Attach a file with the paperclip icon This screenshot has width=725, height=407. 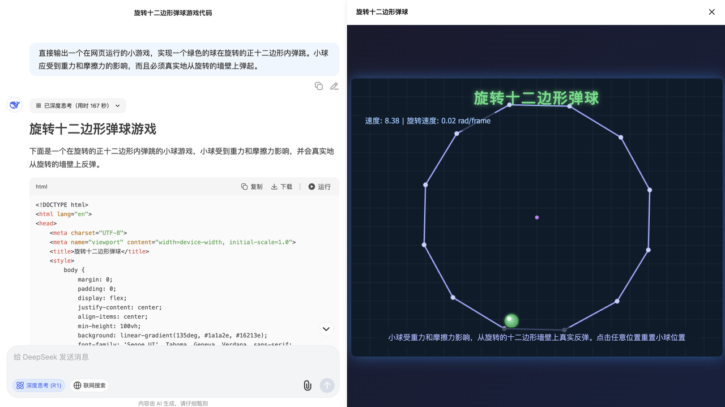(307, 385)
